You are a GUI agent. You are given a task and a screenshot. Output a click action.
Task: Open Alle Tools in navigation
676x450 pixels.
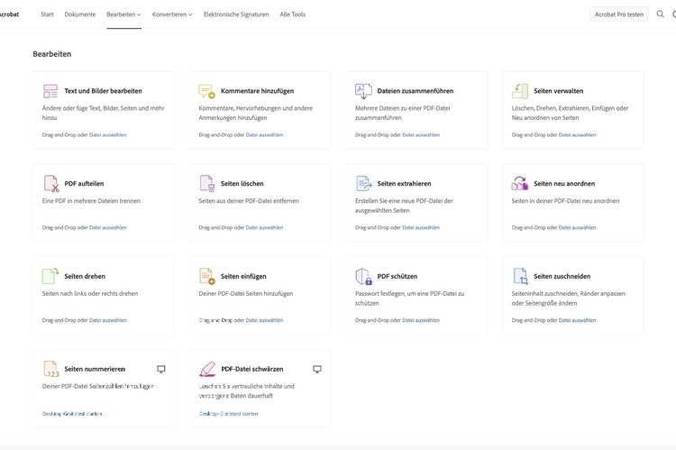click(293, 14)
